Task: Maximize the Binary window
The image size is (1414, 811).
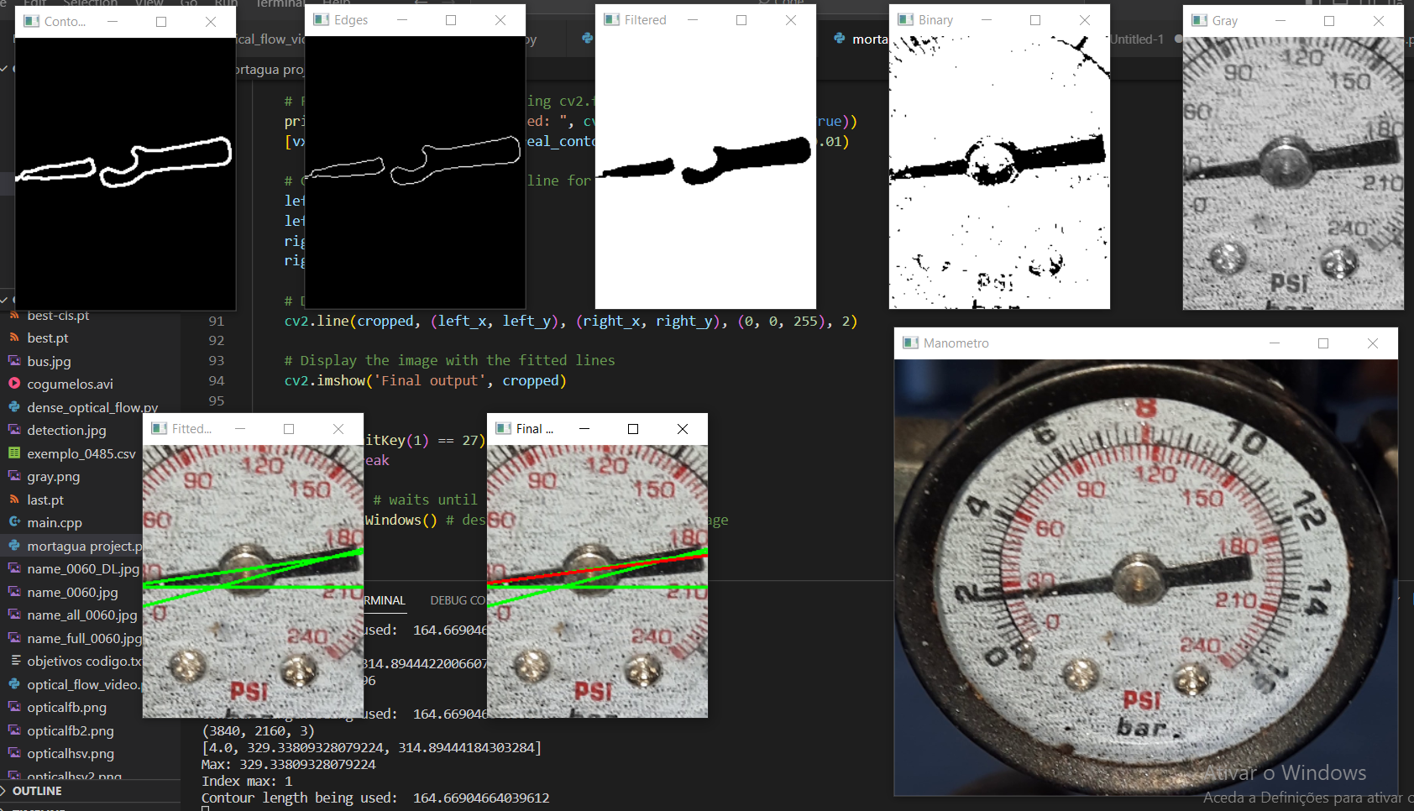Action: pyautogui.click(x=1035, y=19)
